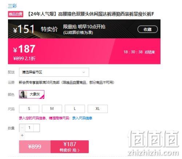Click the countdown timer 后结束
Viewport: 182px width, 159px height.
point(139,52)
